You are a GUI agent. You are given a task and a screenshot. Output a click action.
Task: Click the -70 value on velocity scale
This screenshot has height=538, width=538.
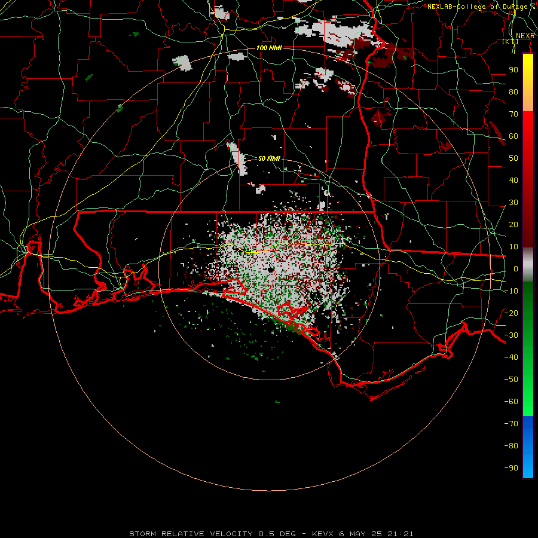click(x=511, y=424)
